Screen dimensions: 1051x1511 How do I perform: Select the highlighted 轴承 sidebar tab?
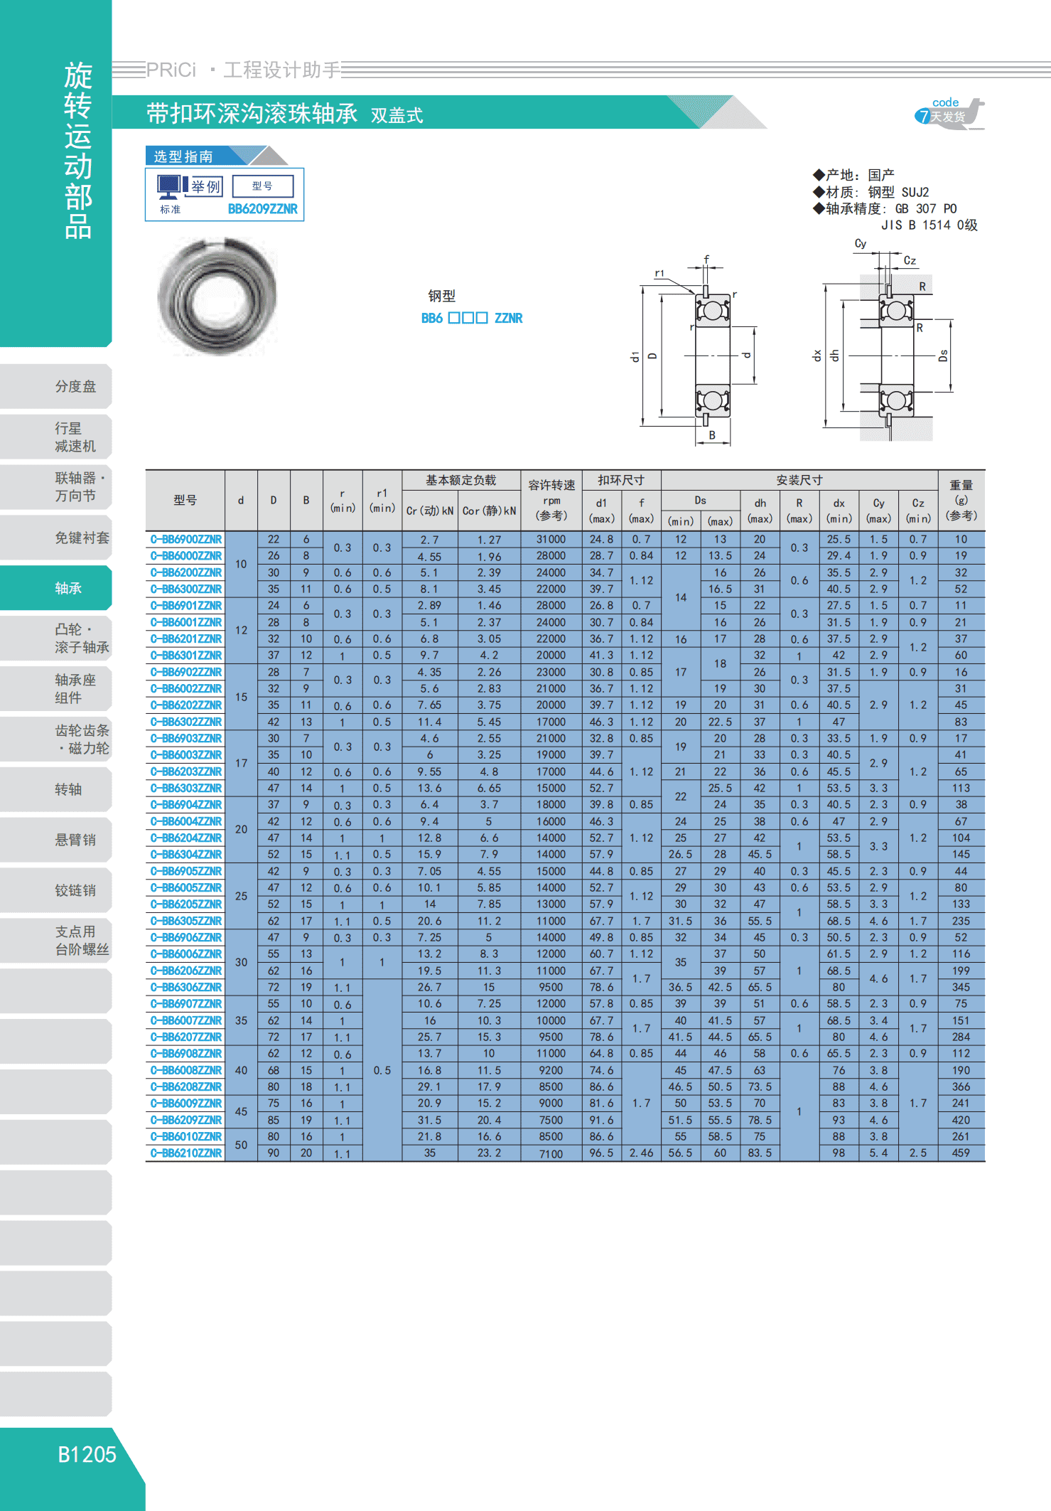[56, 588]
